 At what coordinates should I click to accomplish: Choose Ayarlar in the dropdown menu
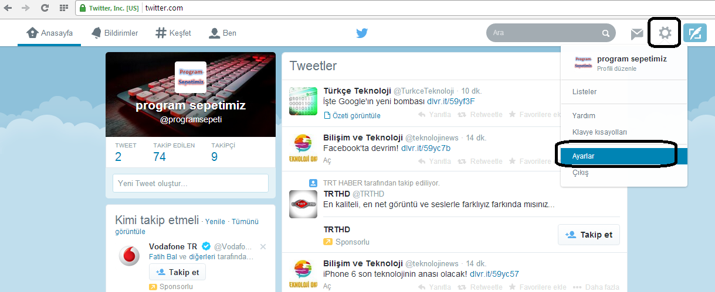click(x=624, y=156)
